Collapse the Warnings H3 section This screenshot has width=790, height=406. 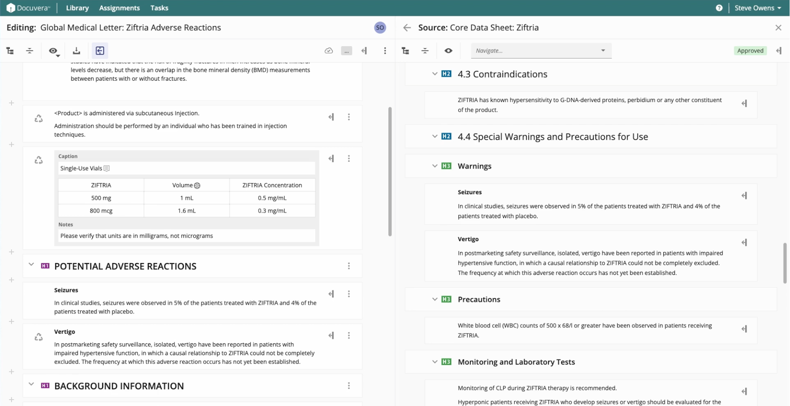434,166
